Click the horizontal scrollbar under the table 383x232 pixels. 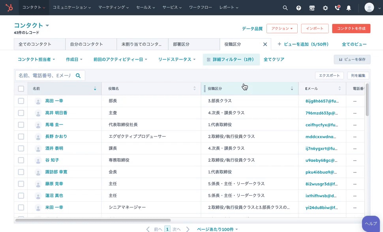click(x=93, y=221)
